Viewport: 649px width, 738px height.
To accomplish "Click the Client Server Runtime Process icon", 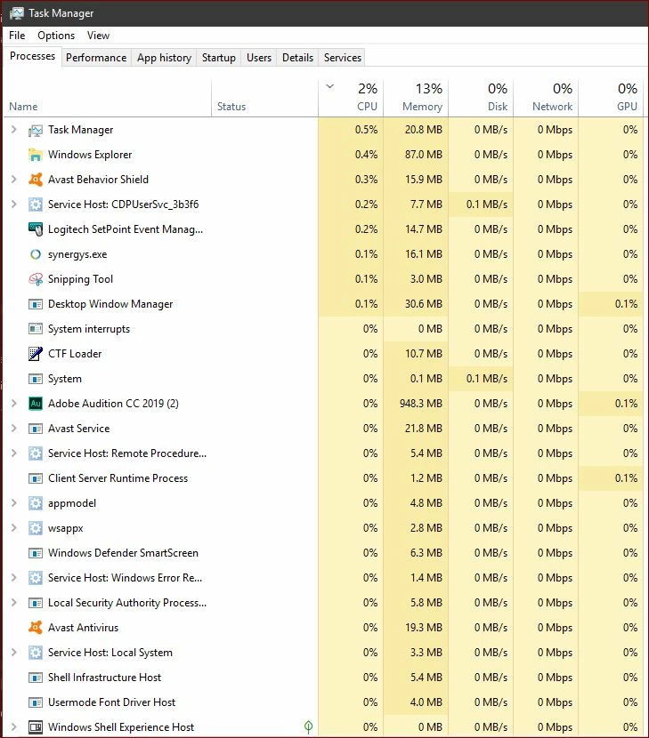I will tap(36, 478).
